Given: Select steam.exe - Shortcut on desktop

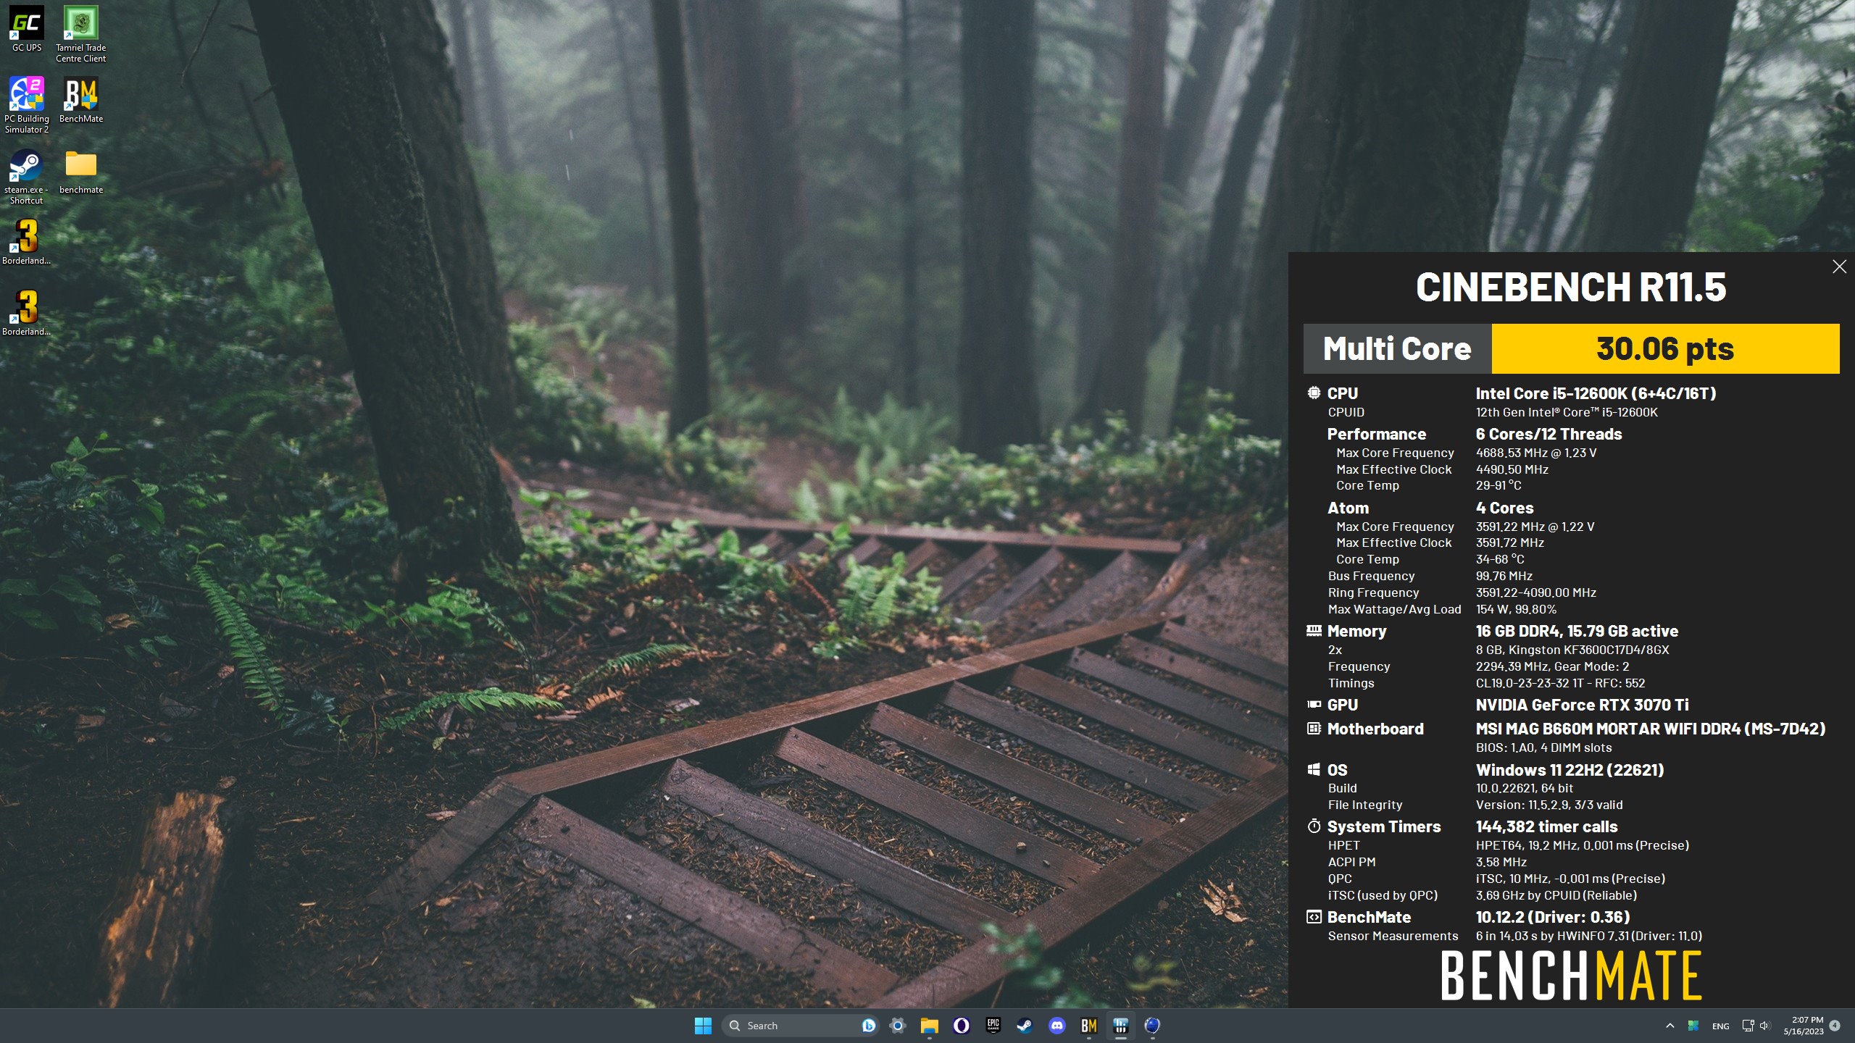Looking at the screenshot, I should tap(27, 176).
